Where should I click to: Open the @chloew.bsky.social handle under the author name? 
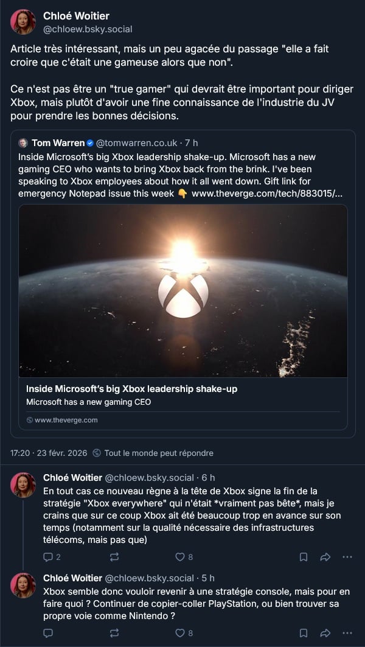point(88,29)
